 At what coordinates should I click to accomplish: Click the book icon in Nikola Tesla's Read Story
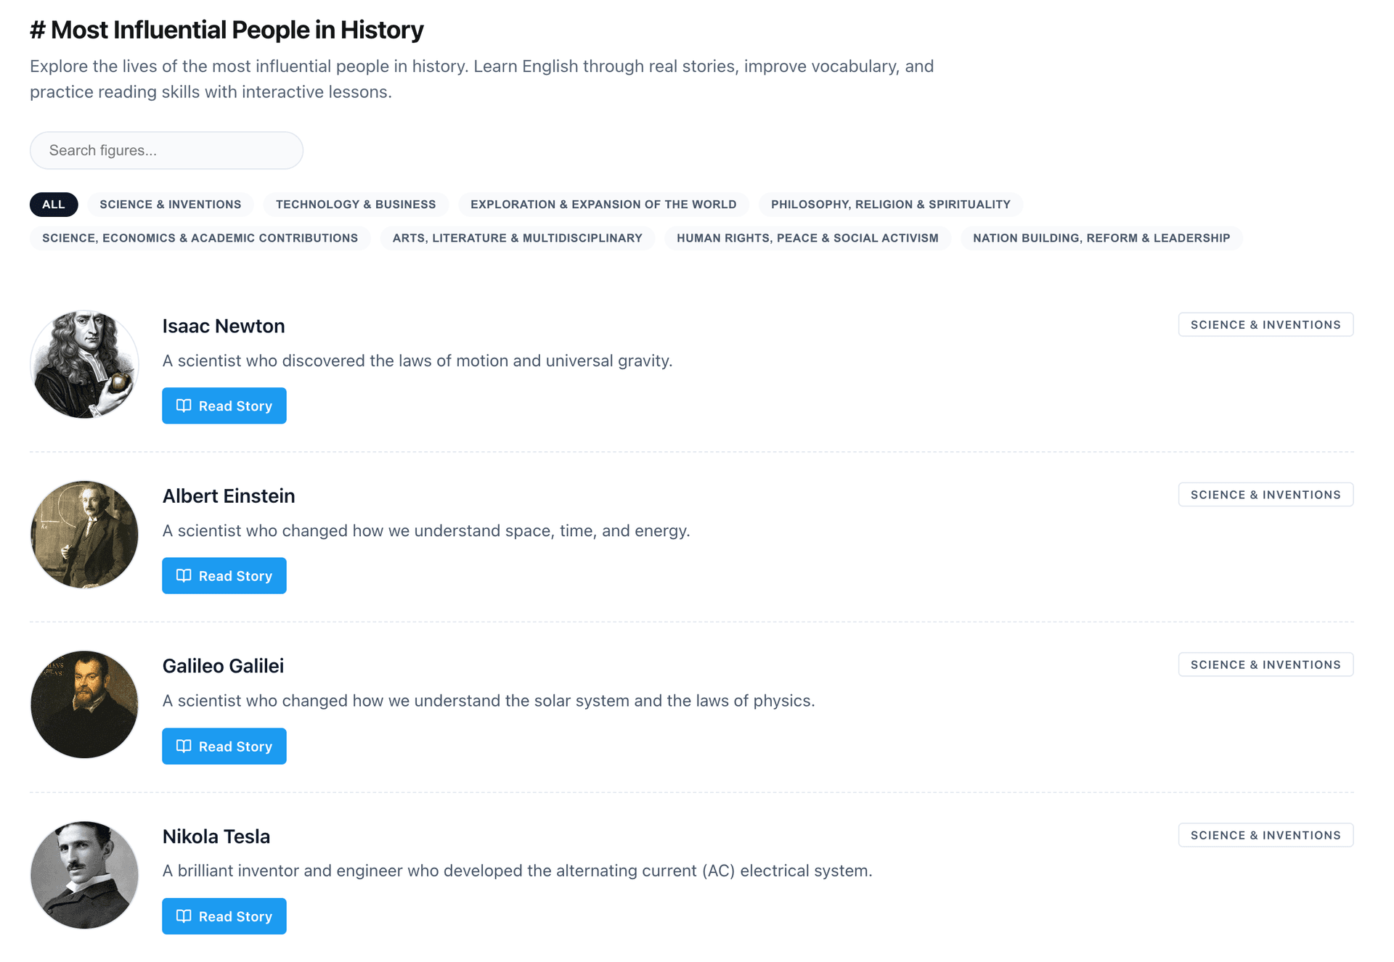[x=184, y=916]
